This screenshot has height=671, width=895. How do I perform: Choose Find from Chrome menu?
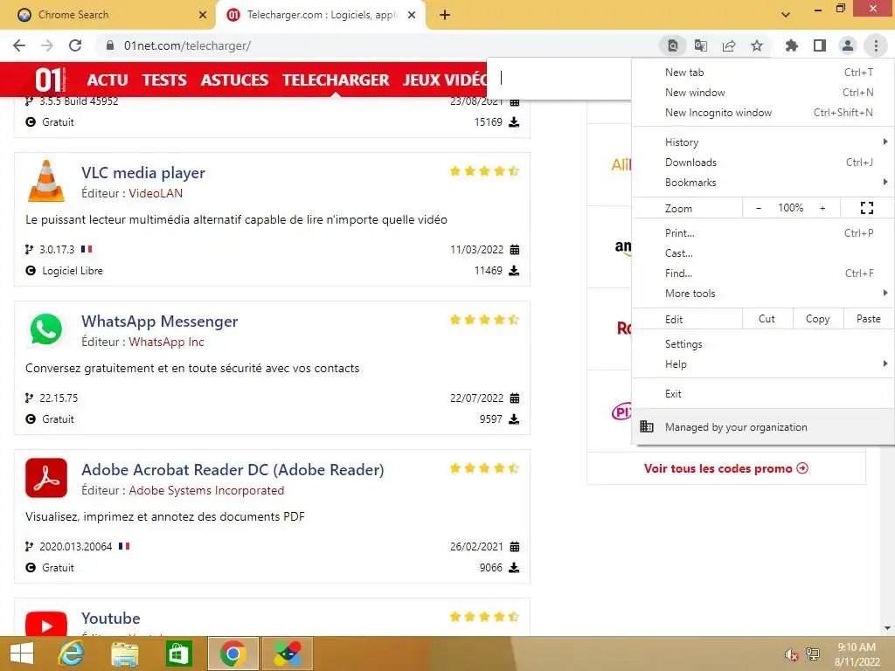point(762,273)
